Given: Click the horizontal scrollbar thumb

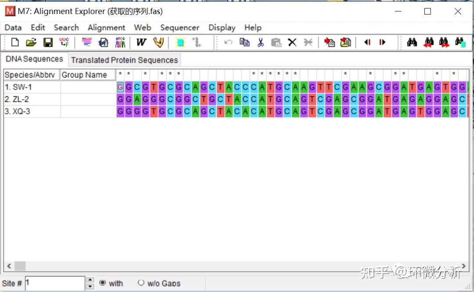Looking at the screenshot, I should (x=20, y=266).
